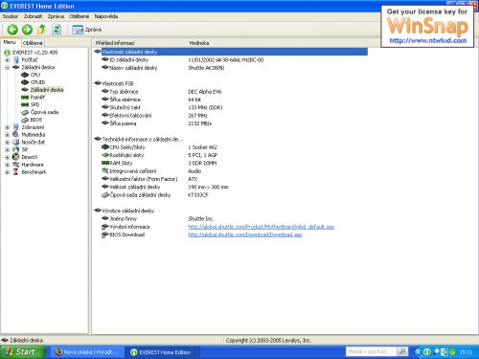Click the Multimédia icon in the tree
This screenshot has height=359, width=479.
(x=16, y=134)
